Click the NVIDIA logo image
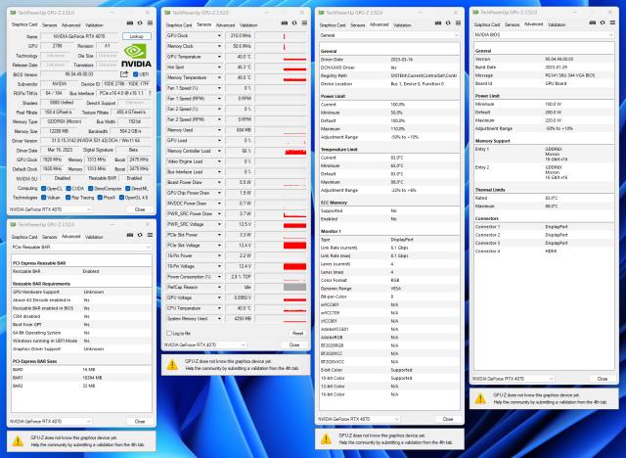 [136, 56]
